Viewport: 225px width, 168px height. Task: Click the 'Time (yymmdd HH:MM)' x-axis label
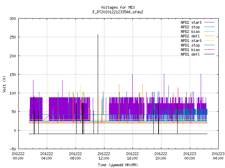point(118,165)
